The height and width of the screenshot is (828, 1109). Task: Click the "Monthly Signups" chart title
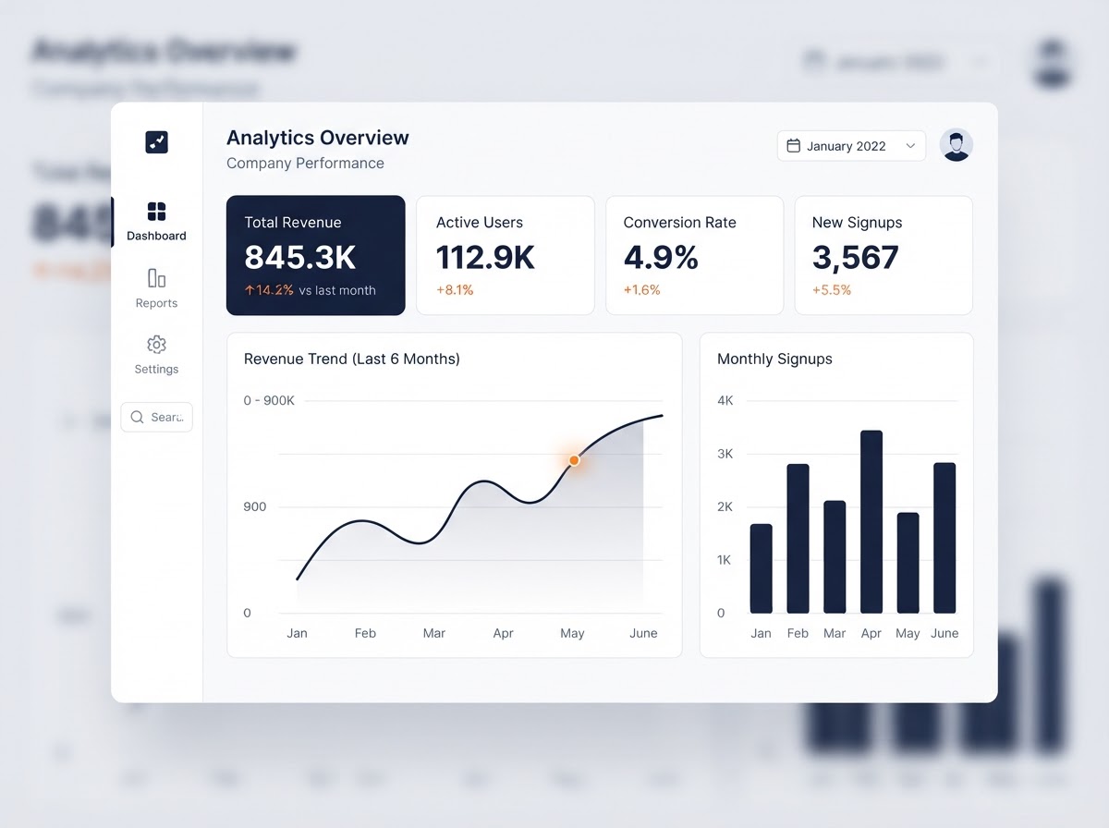pos(774,359)
